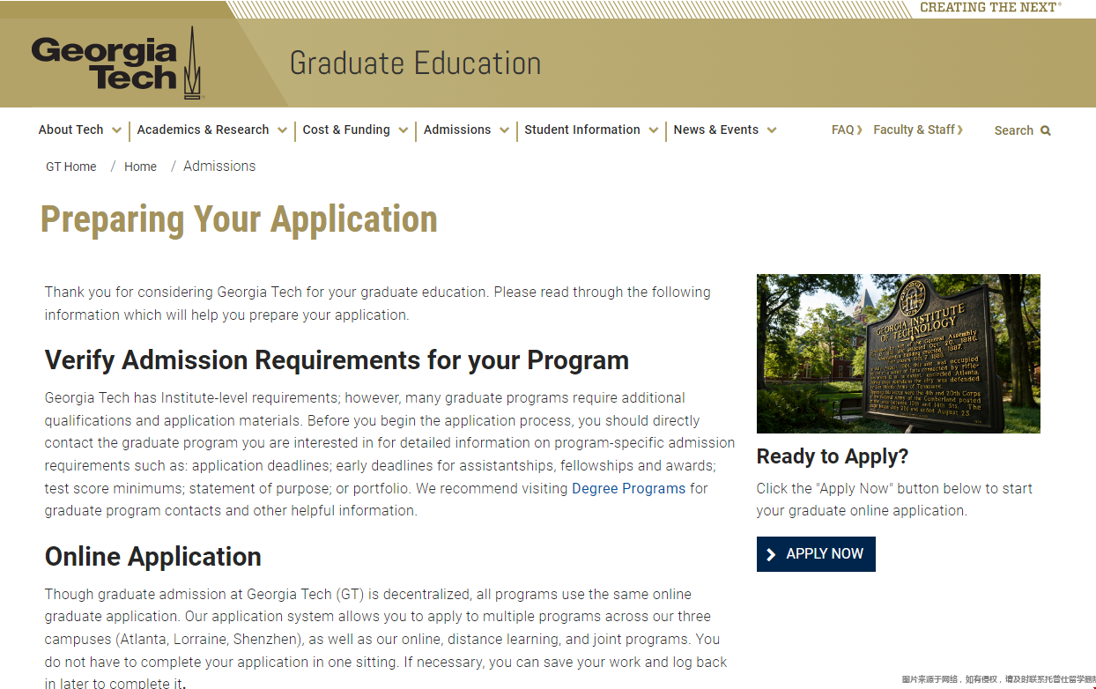Click the Admissions breadcrumb
The height and width of the screenshot is (689, 1096).
click(219, 166)
